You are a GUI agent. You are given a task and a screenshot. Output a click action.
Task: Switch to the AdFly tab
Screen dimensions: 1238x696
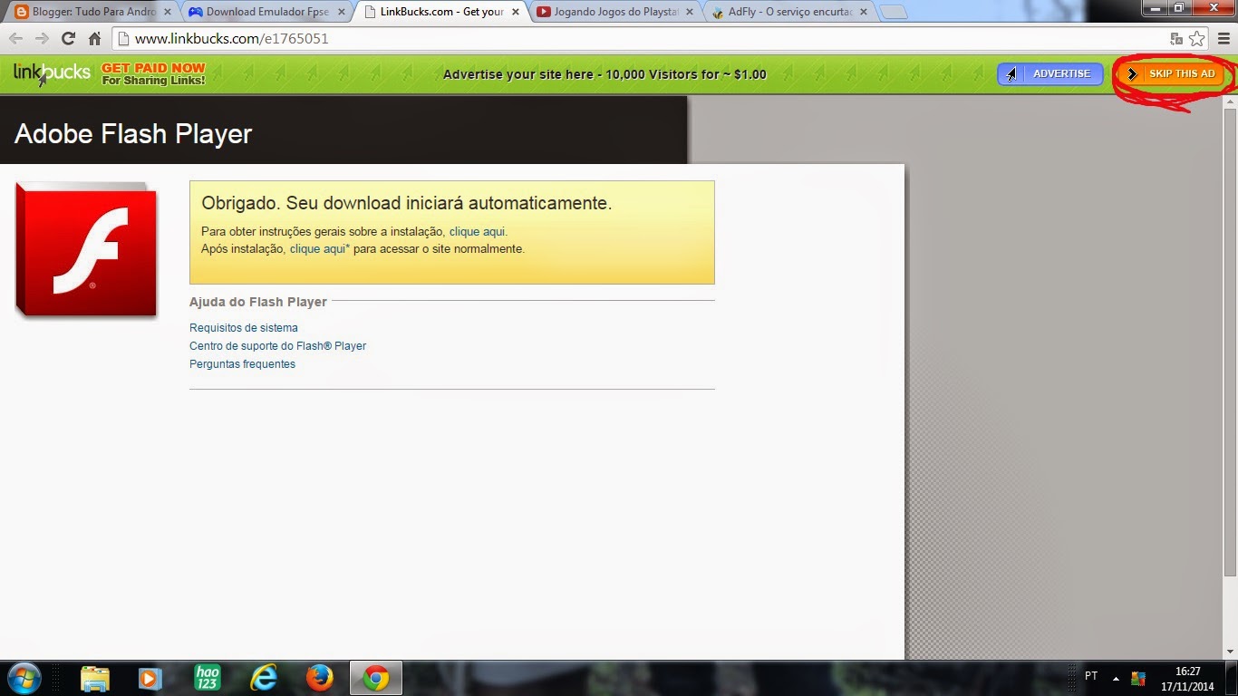click(789, 12)
